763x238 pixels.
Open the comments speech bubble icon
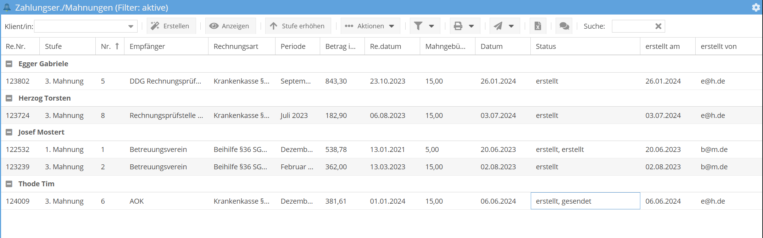click(x=564, y=26)
